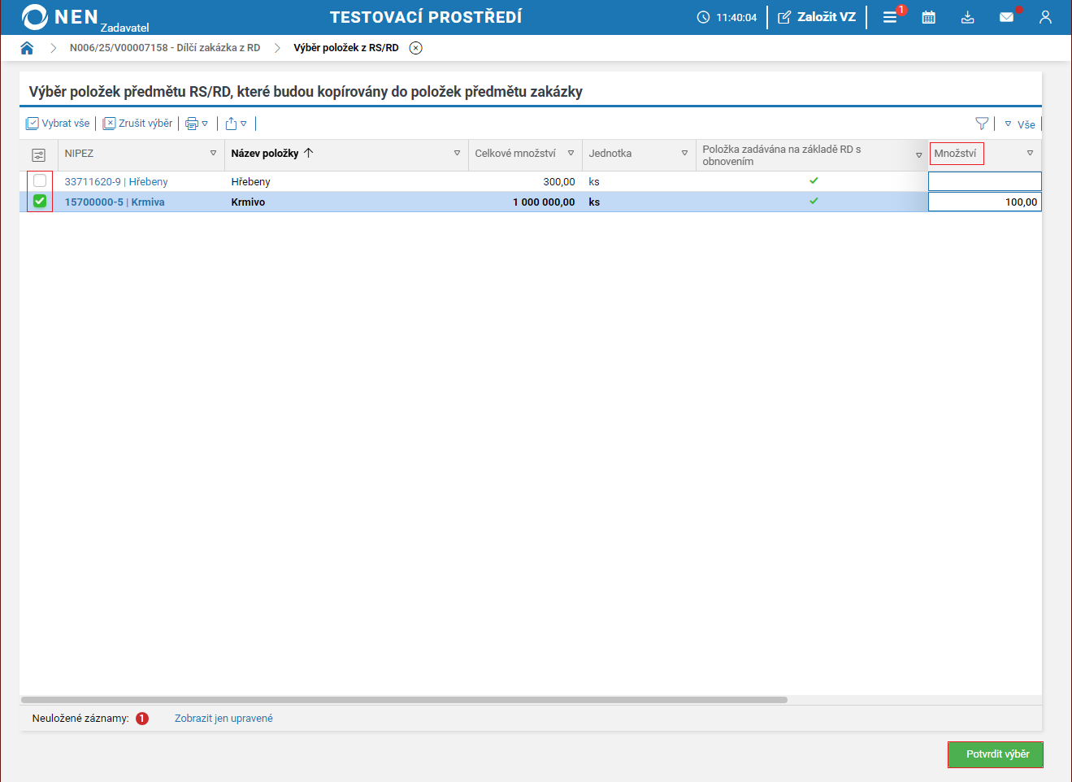Open the user profile icon

tap(1045, 17)
